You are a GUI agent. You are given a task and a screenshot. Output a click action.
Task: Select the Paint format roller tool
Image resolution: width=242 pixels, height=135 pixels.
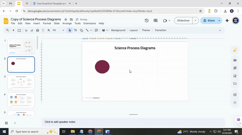(x=43, y=30)
